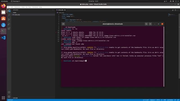The width and height of the screenshot is (180, 101).
Task: Open the File menu
Action: [x=8, y=7]
